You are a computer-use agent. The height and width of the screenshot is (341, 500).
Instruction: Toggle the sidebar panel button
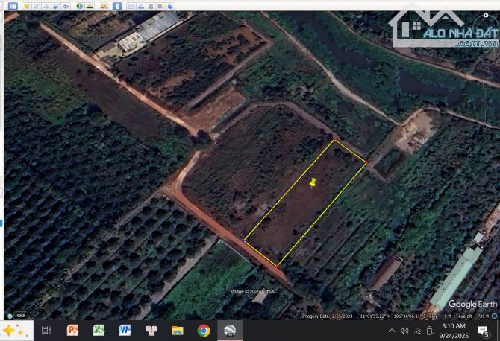click(13, 6)
